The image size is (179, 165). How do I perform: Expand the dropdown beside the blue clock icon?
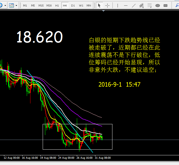tap(5, 5)
